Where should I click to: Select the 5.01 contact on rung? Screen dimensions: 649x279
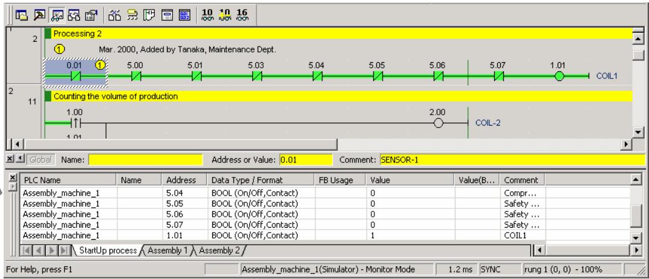pos(197,76)
